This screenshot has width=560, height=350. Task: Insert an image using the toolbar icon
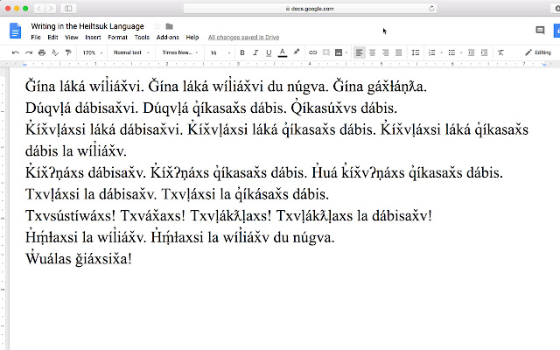pos(339,52)
